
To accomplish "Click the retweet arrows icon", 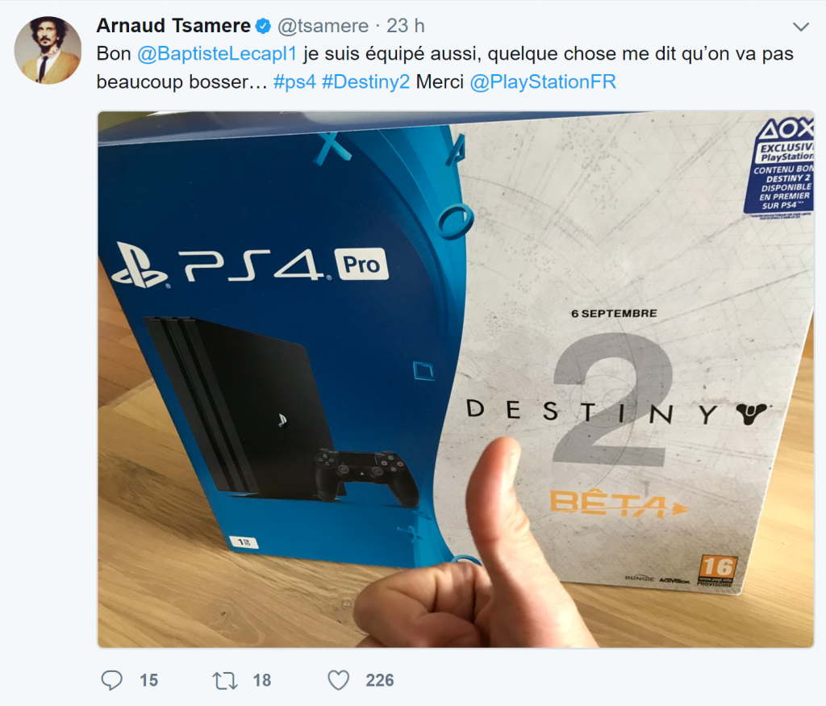I will 225,681.
